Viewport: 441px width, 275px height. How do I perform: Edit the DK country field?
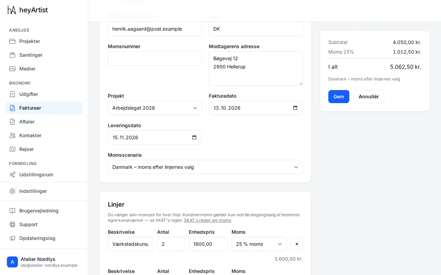(256, 29)
